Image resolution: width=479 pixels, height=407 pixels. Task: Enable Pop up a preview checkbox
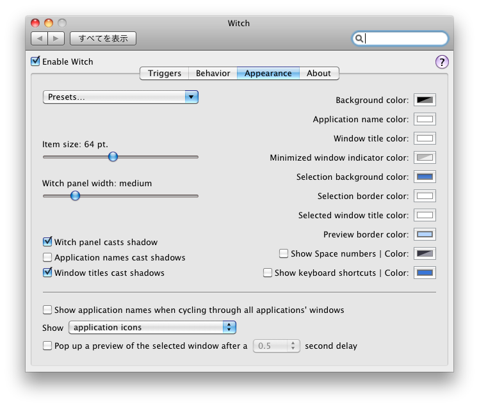tap(47, 346)
